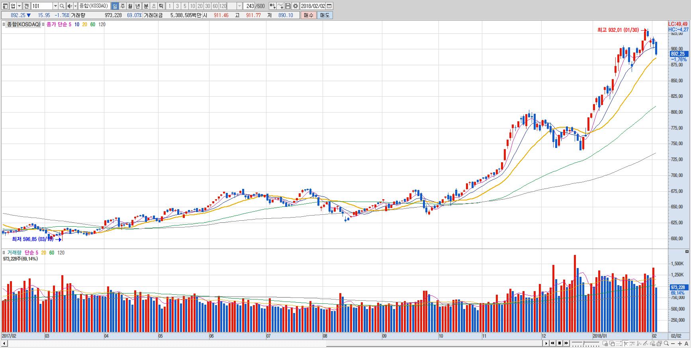The height and width of the screenshot is (348, 691).
Task: Select the monthly (월) period tab
Action: click(x=130, y=6)
